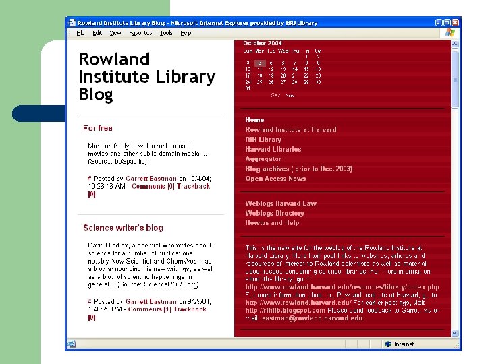
Task: Go to Nov in calendar navigation
Action: click(x=290, y=95)
